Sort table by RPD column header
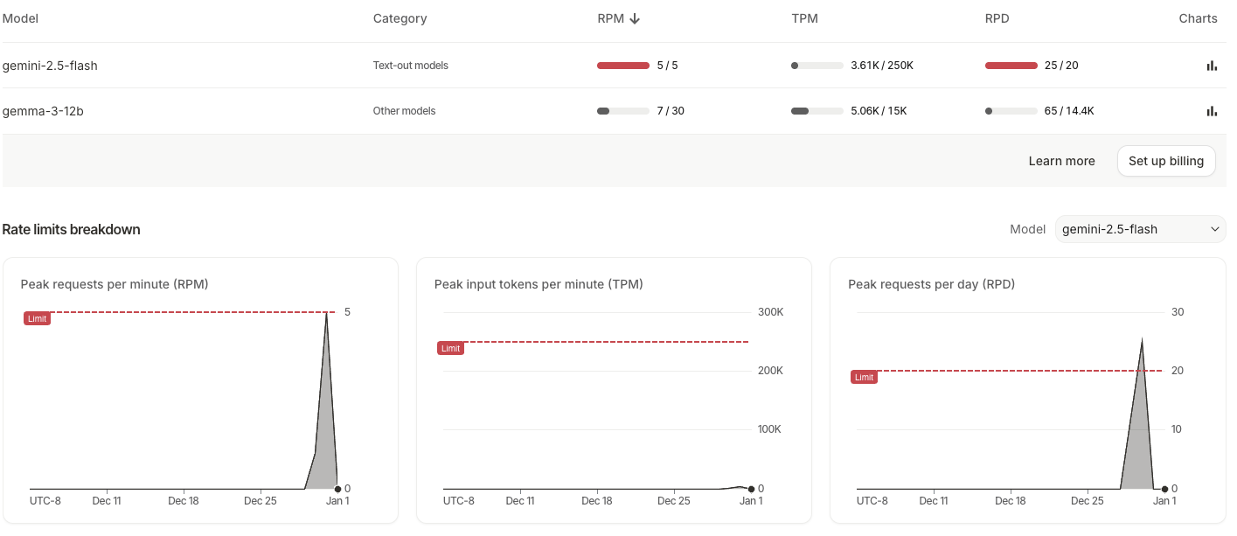 point(997,18)
